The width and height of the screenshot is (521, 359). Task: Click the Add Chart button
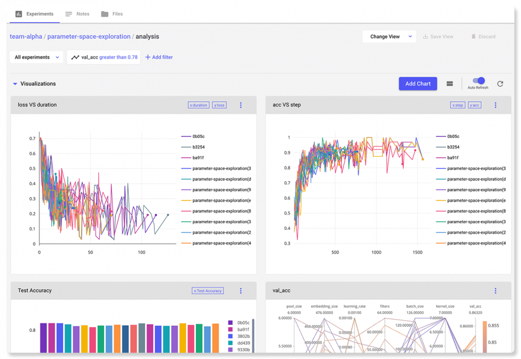[418, 84]
